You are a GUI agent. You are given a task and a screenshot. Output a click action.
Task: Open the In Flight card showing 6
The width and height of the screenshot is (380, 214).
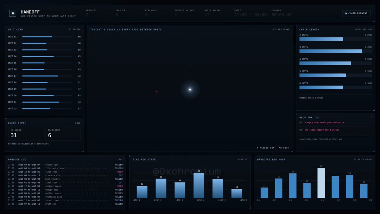tap(63, 134)
